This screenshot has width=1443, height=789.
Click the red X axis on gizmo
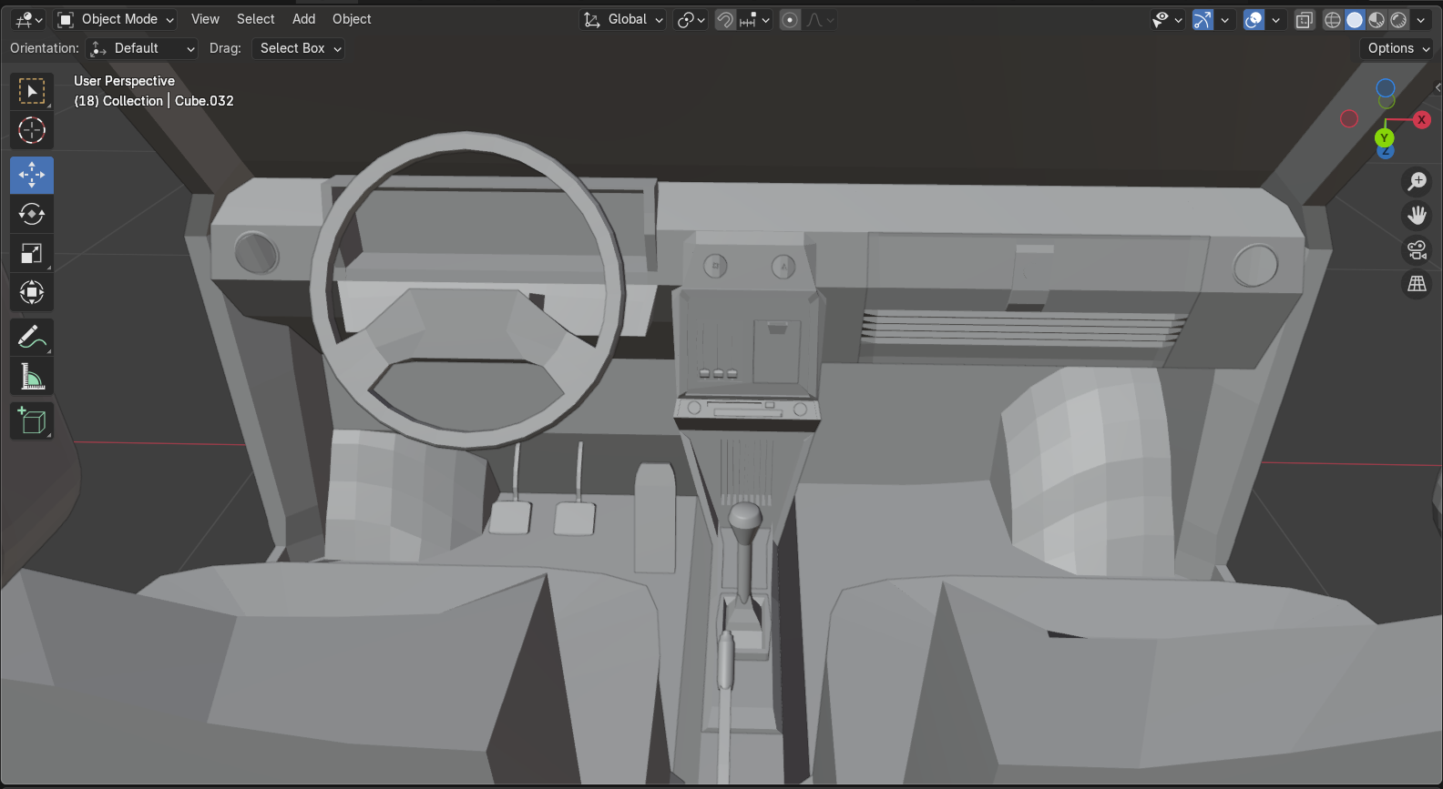point(1421,120)
